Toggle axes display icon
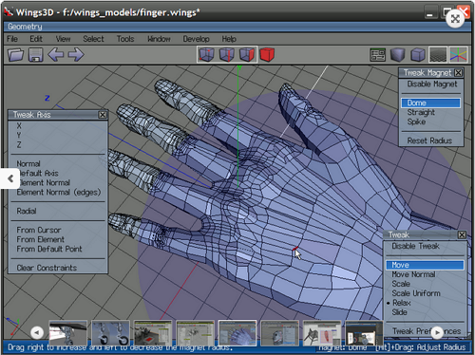475x355 pixels. pyautogui.click(x=458, y=55)
